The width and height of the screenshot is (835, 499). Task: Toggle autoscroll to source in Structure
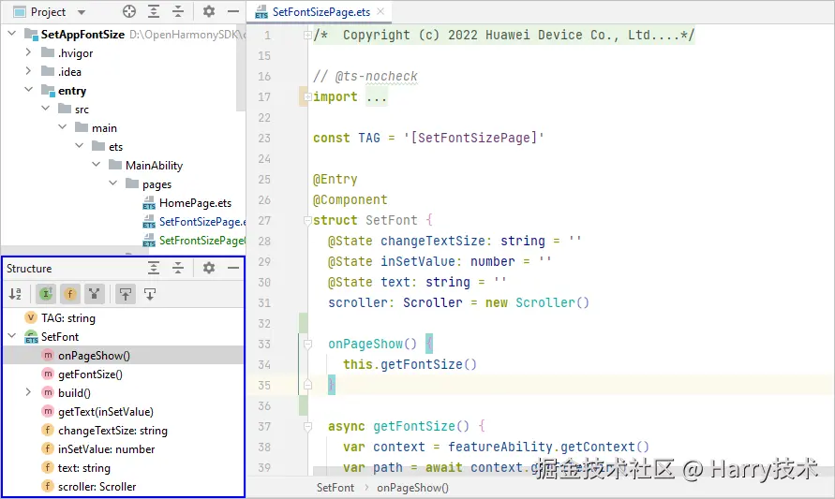126,294
